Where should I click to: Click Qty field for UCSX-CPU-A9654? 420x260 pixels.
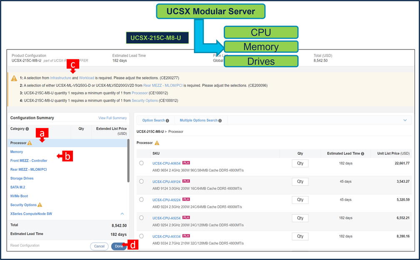tap(300, 163)
